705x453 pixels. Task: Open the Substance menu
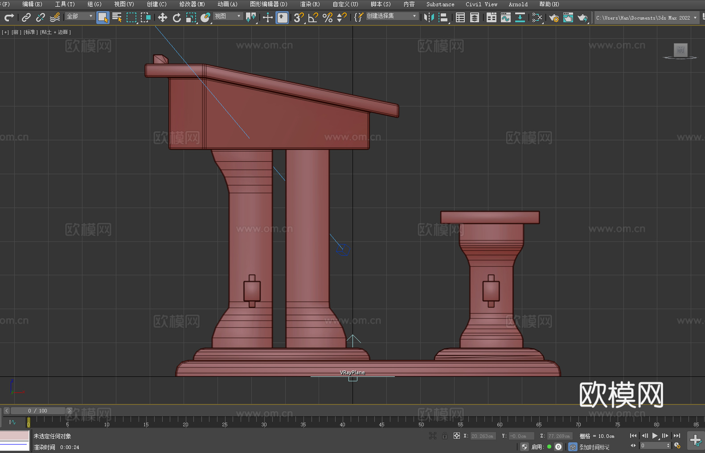[x=440, y=4]
